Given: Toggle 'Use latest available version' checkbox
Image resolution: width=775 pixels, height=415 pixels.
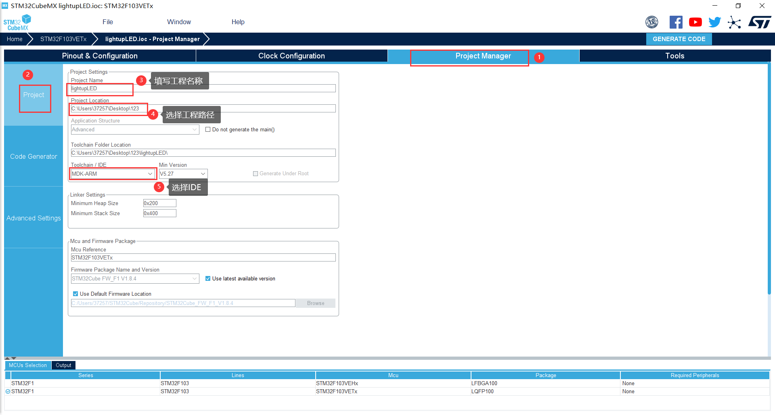Looking at the screenshot, I should click(x=208, y=278).
